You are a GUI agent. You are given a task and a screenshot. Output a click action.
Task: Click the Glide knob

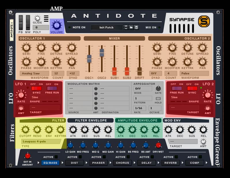click(37, 18)
